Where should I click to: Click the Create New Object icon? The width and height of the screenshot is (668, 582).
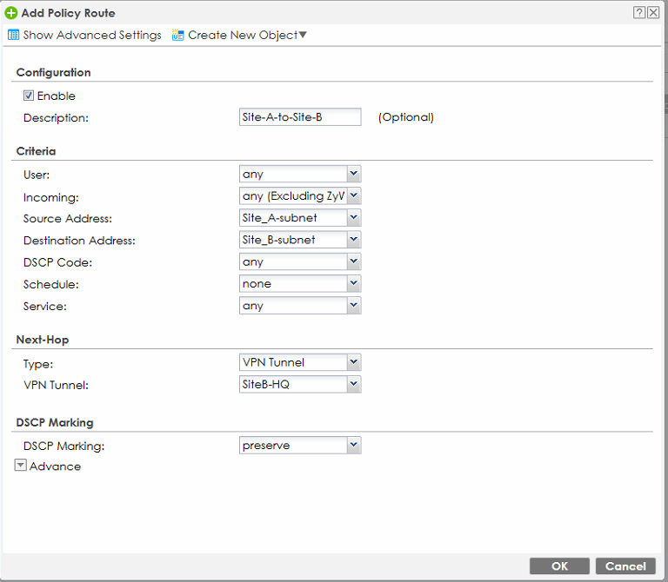178,36
